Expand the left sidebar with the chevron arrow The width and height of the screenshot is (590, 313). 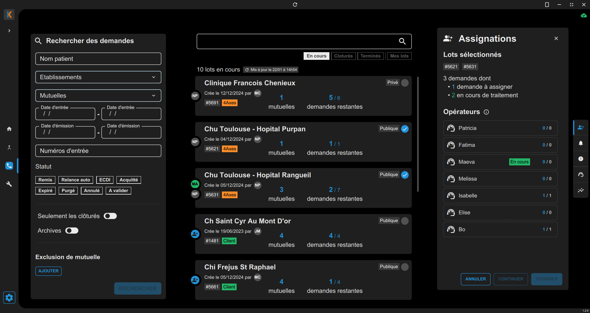coord(9,31)
